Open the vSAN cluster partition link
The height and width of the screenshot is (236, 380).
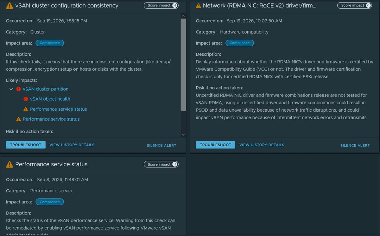tap(46, 89)
